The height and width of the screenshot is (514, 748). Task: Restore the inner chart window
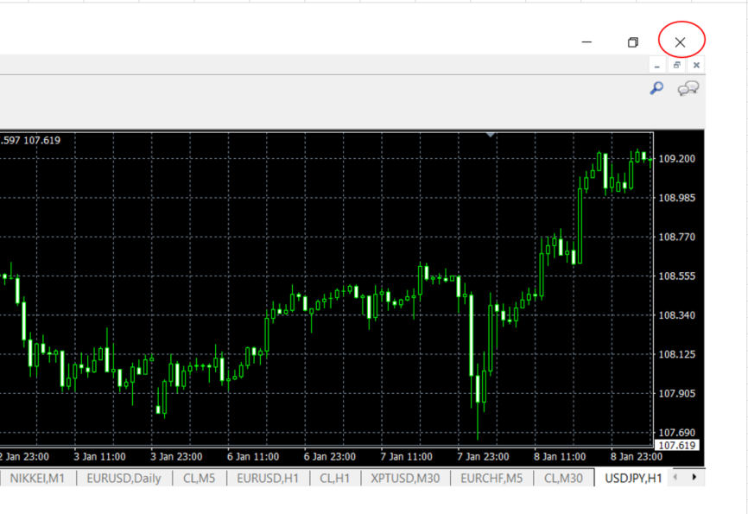(677, 66)
